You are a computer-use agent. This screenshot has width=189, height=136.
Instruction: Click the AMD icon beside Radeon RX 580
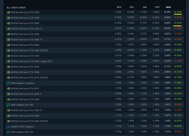8,105
